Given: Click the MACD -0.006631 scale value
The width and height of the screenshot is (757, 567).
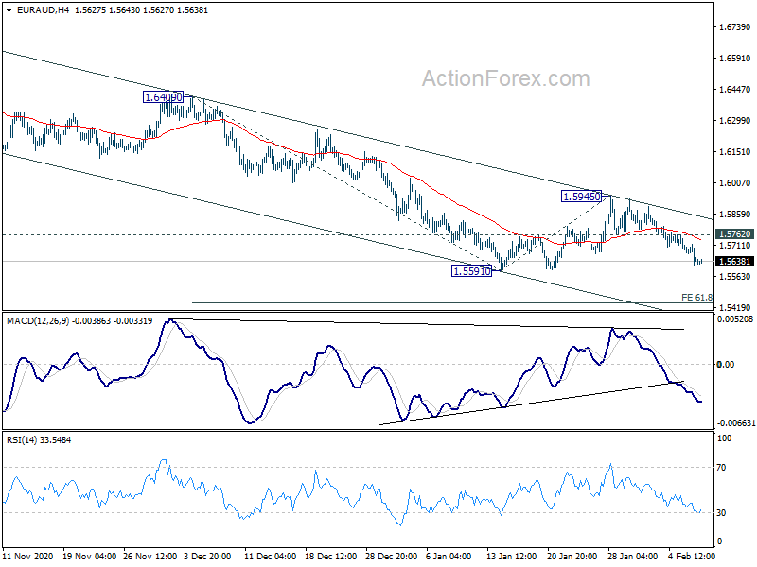Looking at the screenshot, I should pyautogui.click(x=736, y=422).
